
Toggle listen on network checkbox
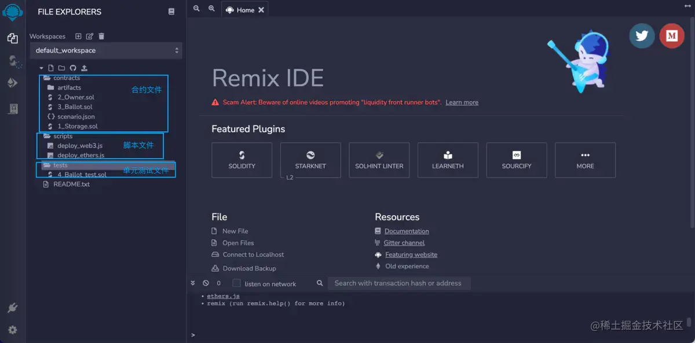click(x=236, y=283)
